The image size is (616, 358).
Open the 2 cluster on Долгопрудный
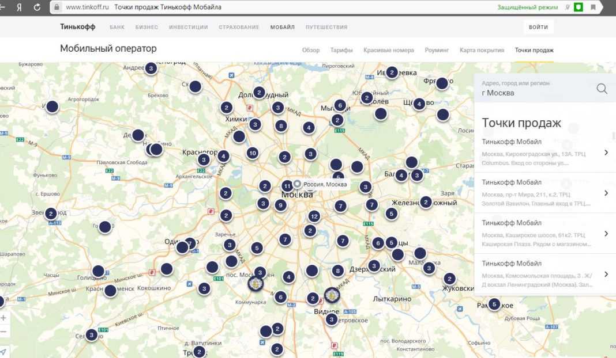coord(259,93)
